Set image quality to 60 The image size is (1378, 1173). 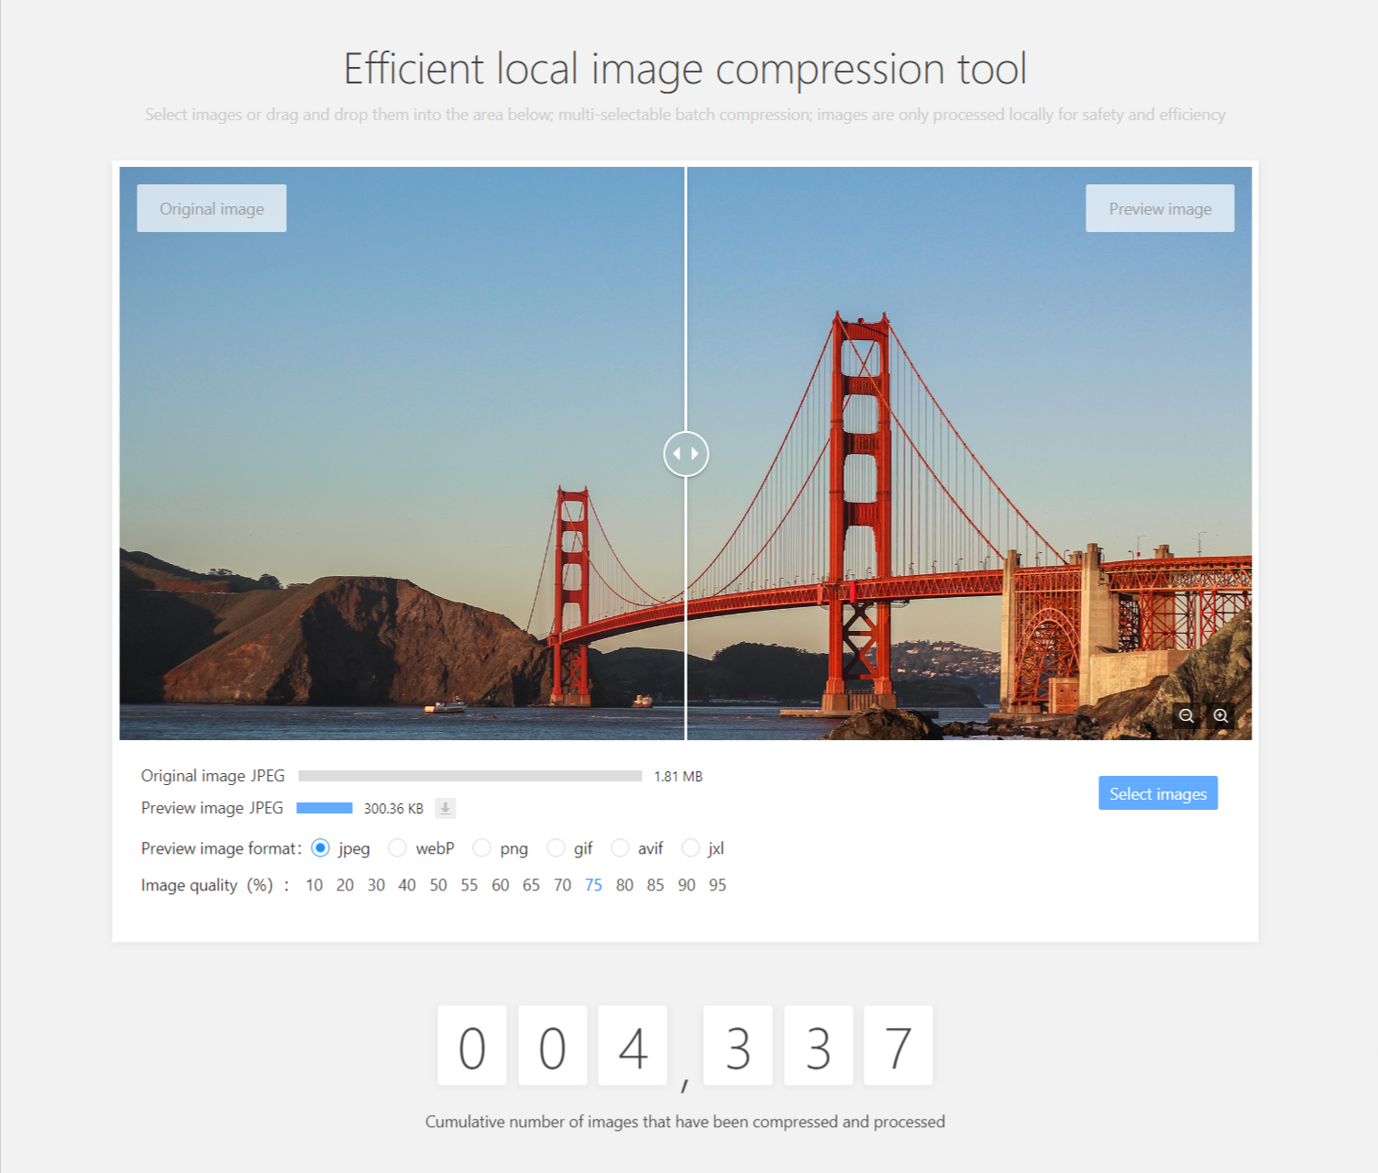pyautogui.click(x=501, y=885)
